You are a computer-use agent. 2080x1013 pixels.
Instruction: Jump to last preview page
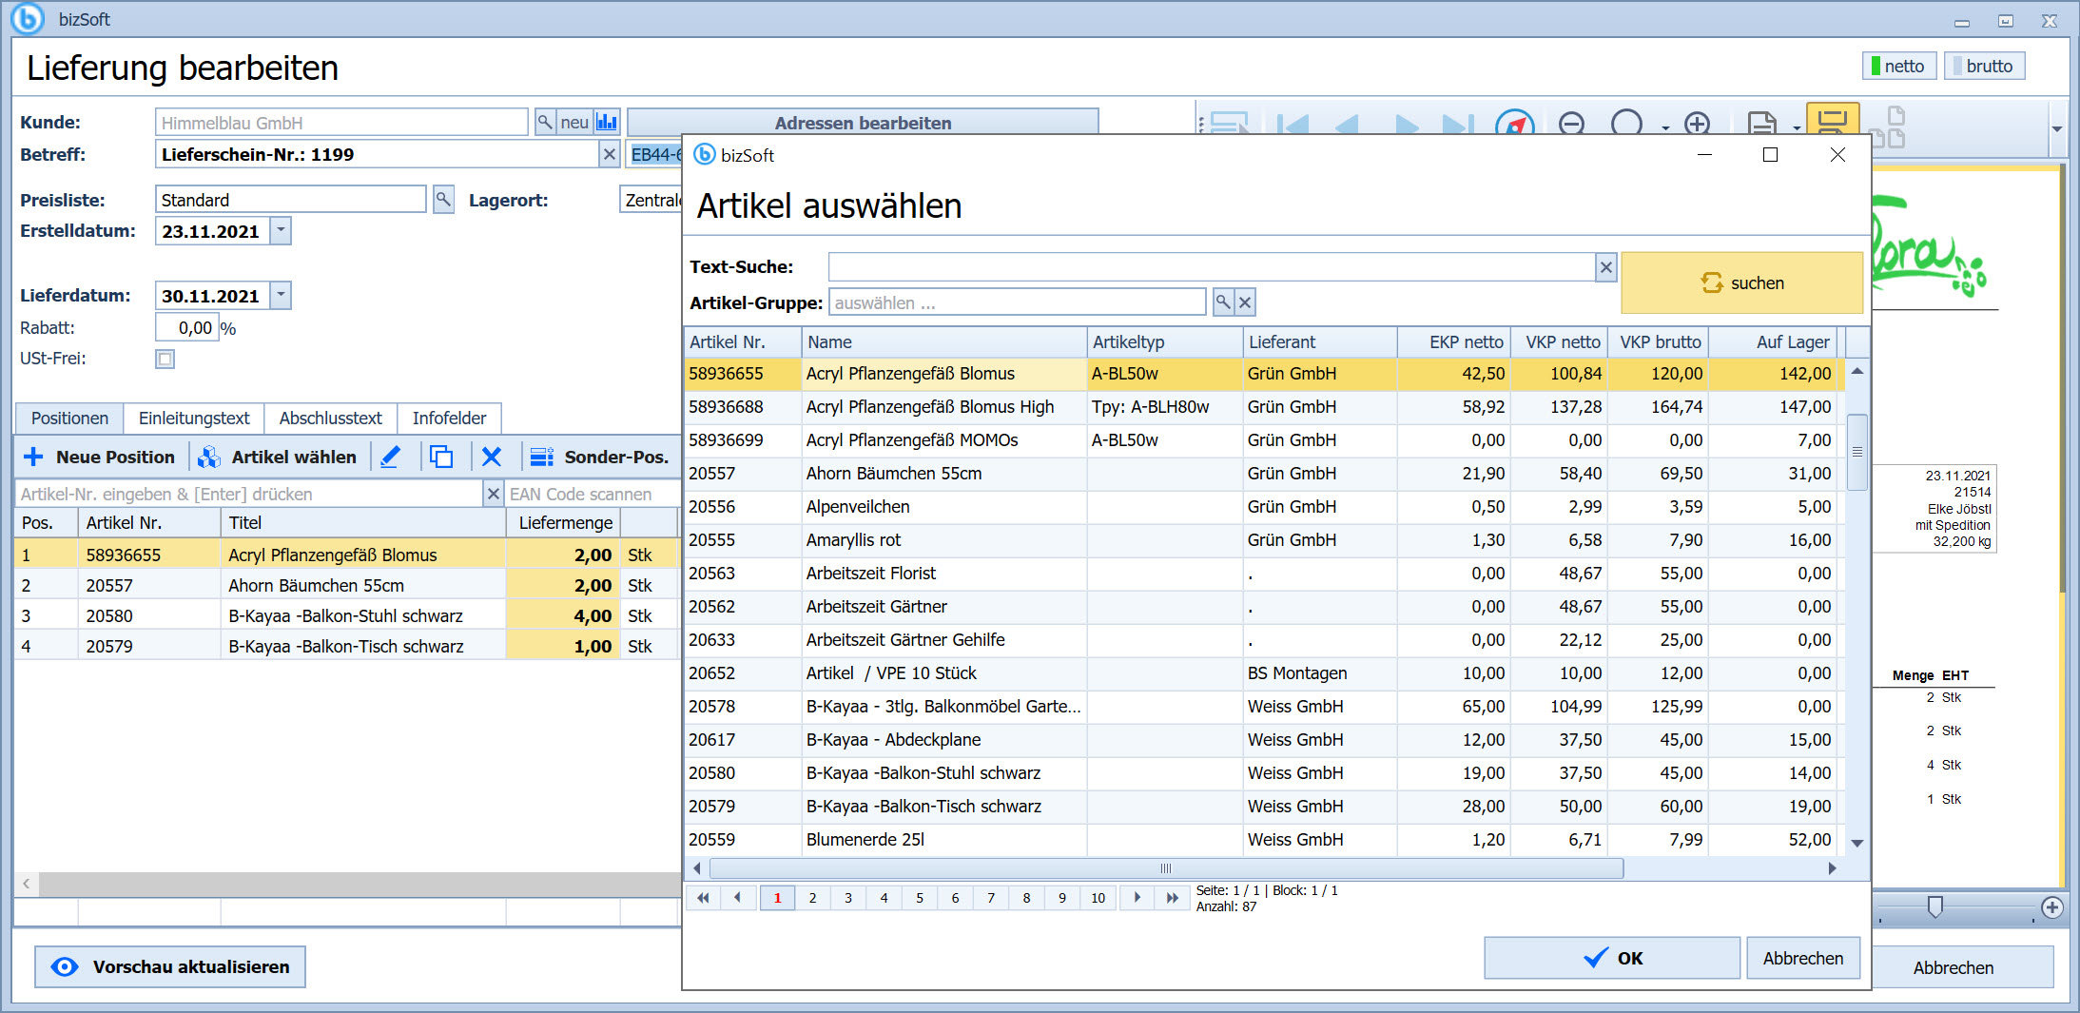tap(1458, 124)
